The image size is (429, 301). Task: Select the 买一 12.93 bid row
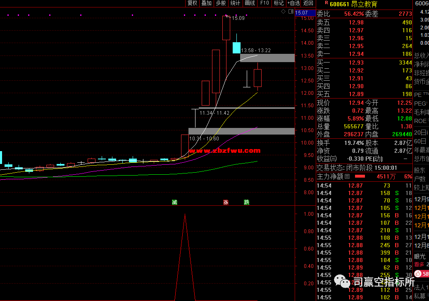click(364, 63)
